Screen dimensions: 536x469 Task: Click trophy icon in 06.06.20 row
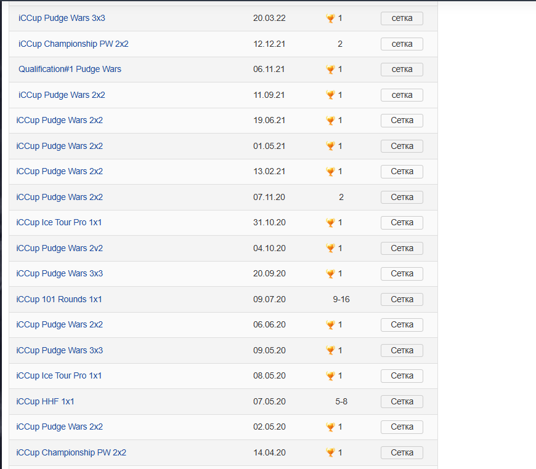[x=330, y=324]
